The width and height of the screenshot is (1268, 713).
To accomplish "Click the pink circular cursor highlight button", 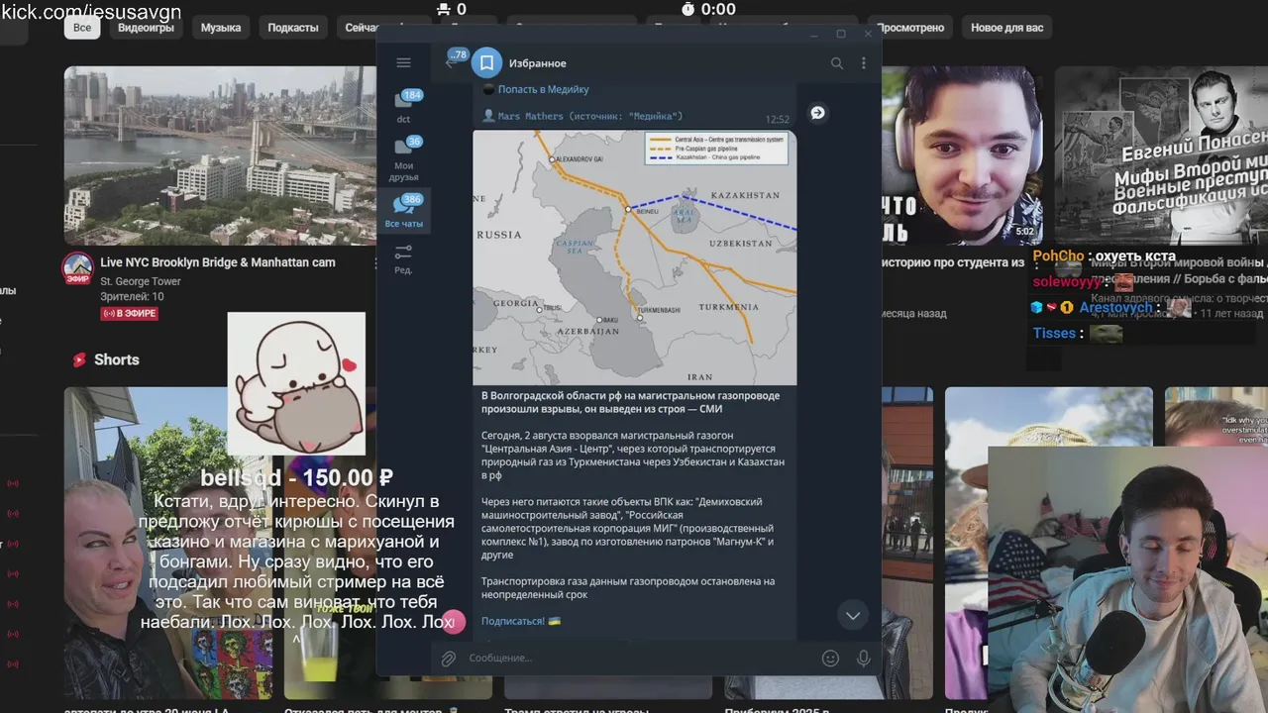I will [453, 622].
